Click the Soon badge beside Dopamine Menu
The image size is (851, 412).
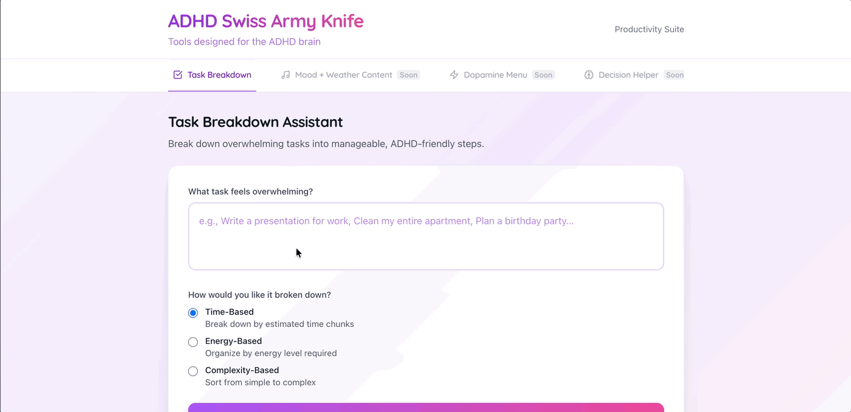[x=543, y=75]
